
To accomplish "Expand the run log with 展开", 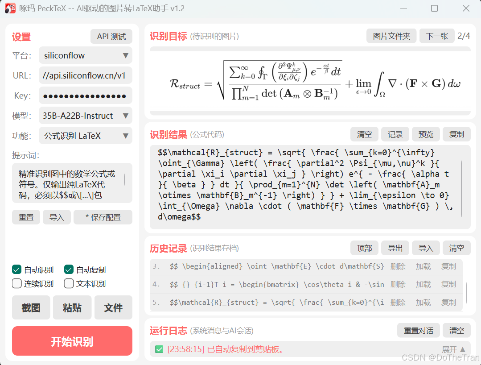I will [453, 349].
